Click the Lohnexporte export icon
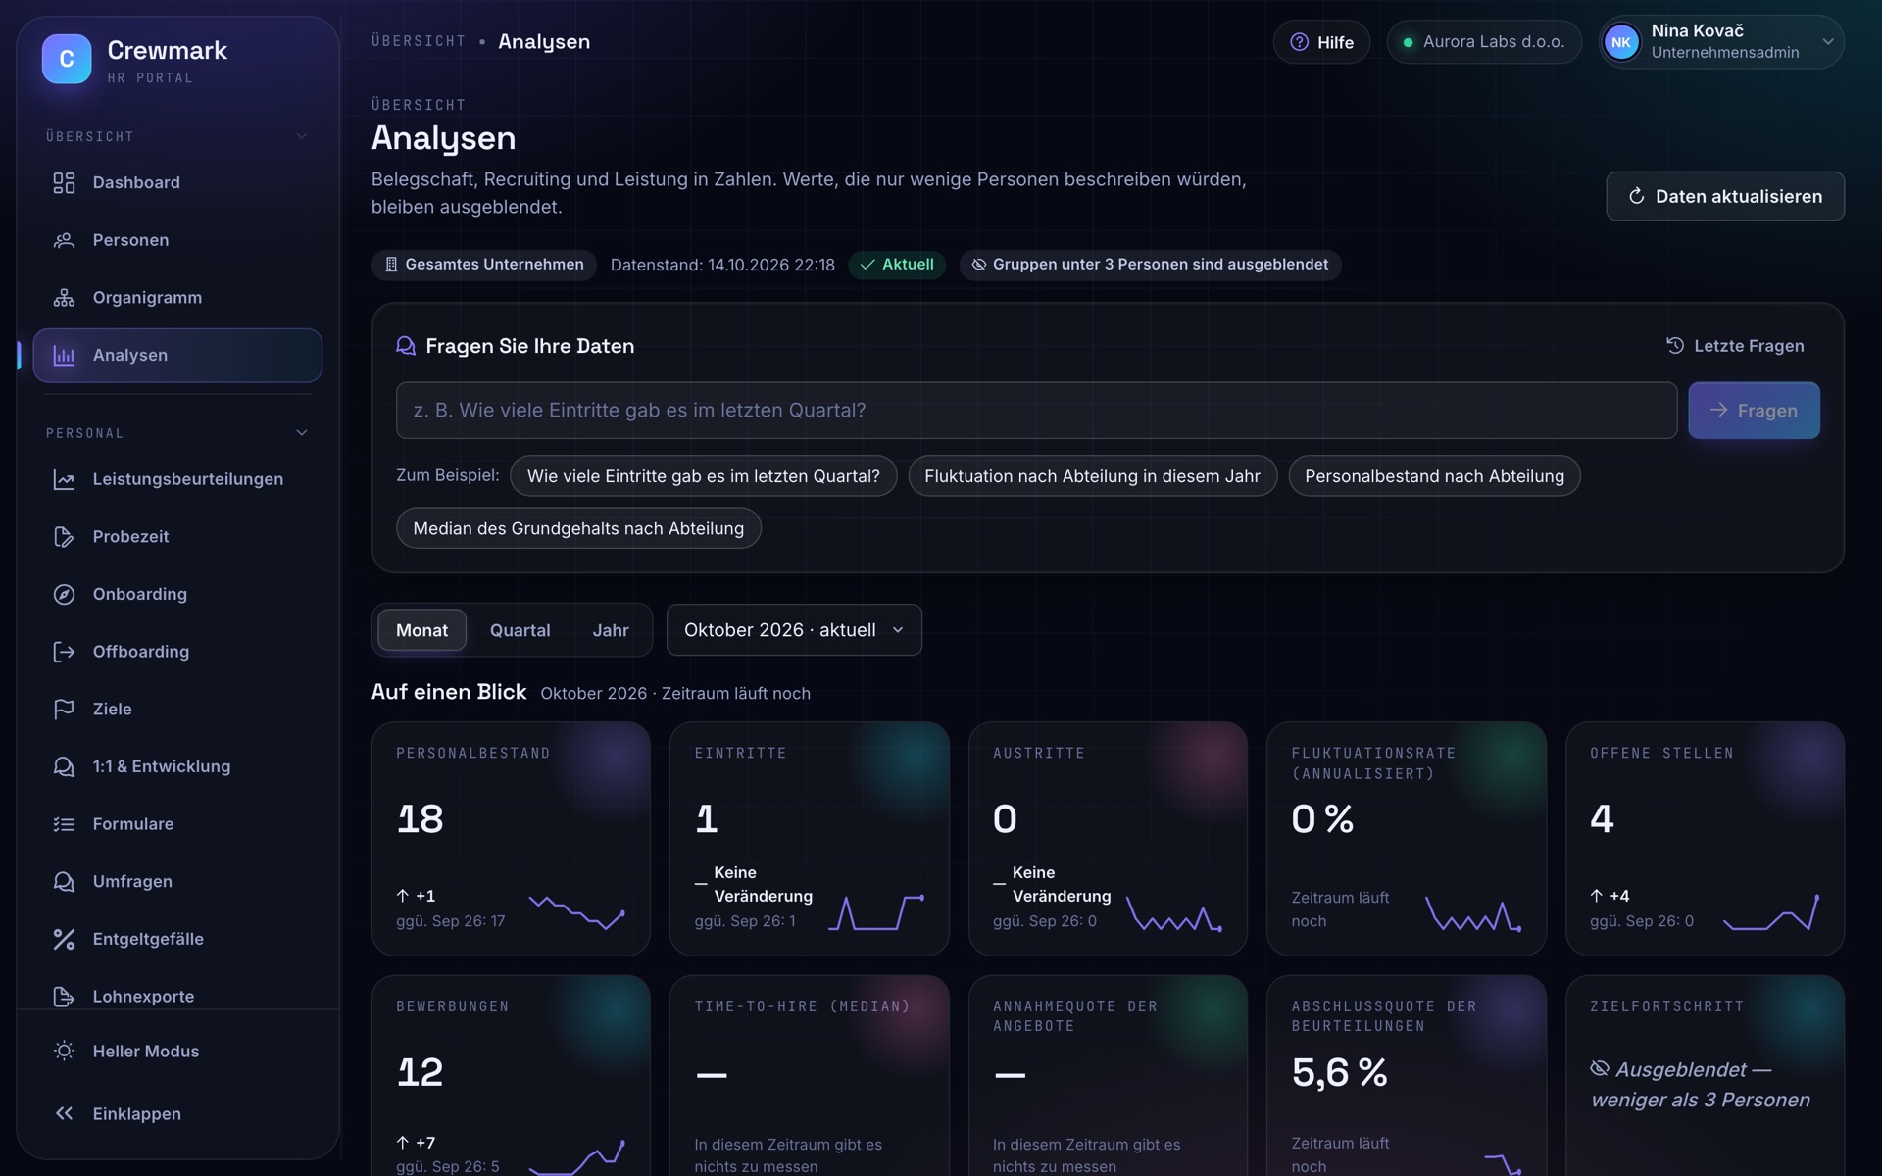 tap(64, 996)
